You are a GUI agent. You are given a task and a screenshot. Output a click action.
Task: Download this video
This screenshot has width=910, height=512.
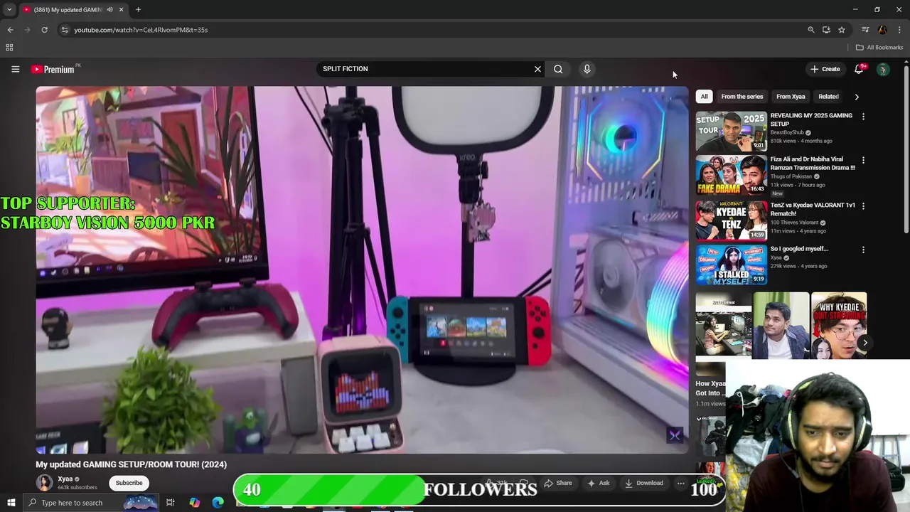point(644,483)
